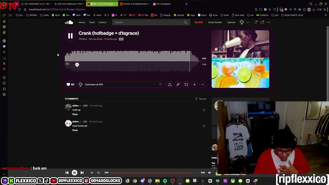The height and width of the screenshot is (185, 329).
Task: Add track to playlist with the plus icon
Action: (x=194, y=84)
